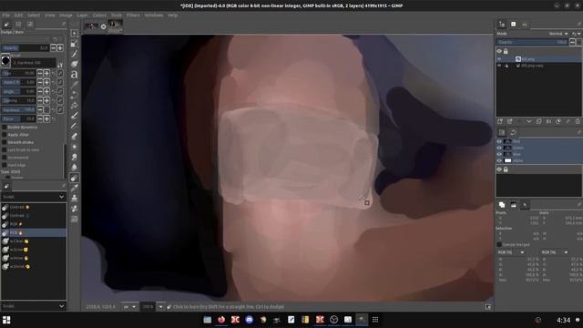
Task: Close the first image tab
Action: 103,26
